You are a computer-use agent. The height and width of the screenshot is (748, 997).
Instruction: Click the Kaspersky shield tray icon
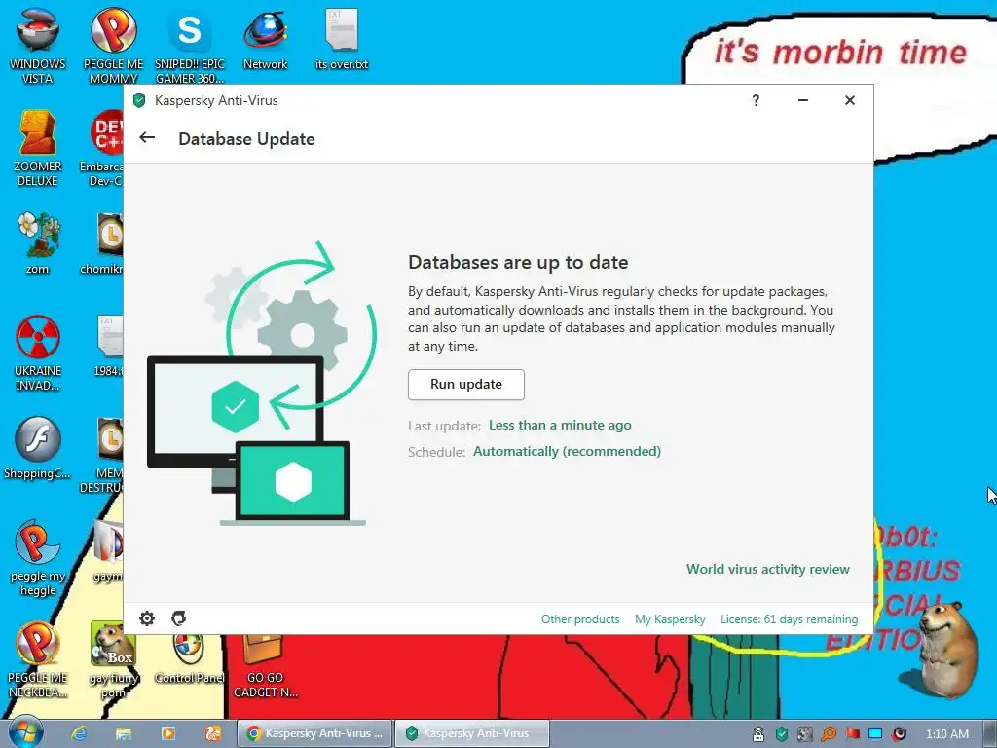(x=782, y=734)
